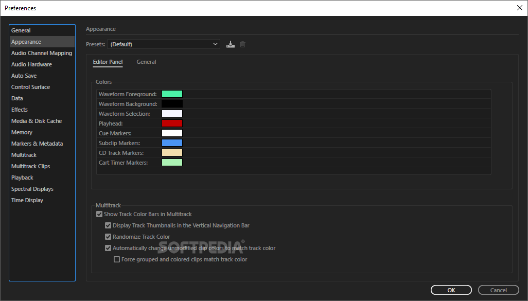Edit the CD Track Markers color swatch

tap(172, 152)
